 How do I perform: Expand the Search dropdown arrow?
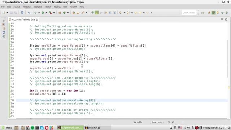[86, 13]
